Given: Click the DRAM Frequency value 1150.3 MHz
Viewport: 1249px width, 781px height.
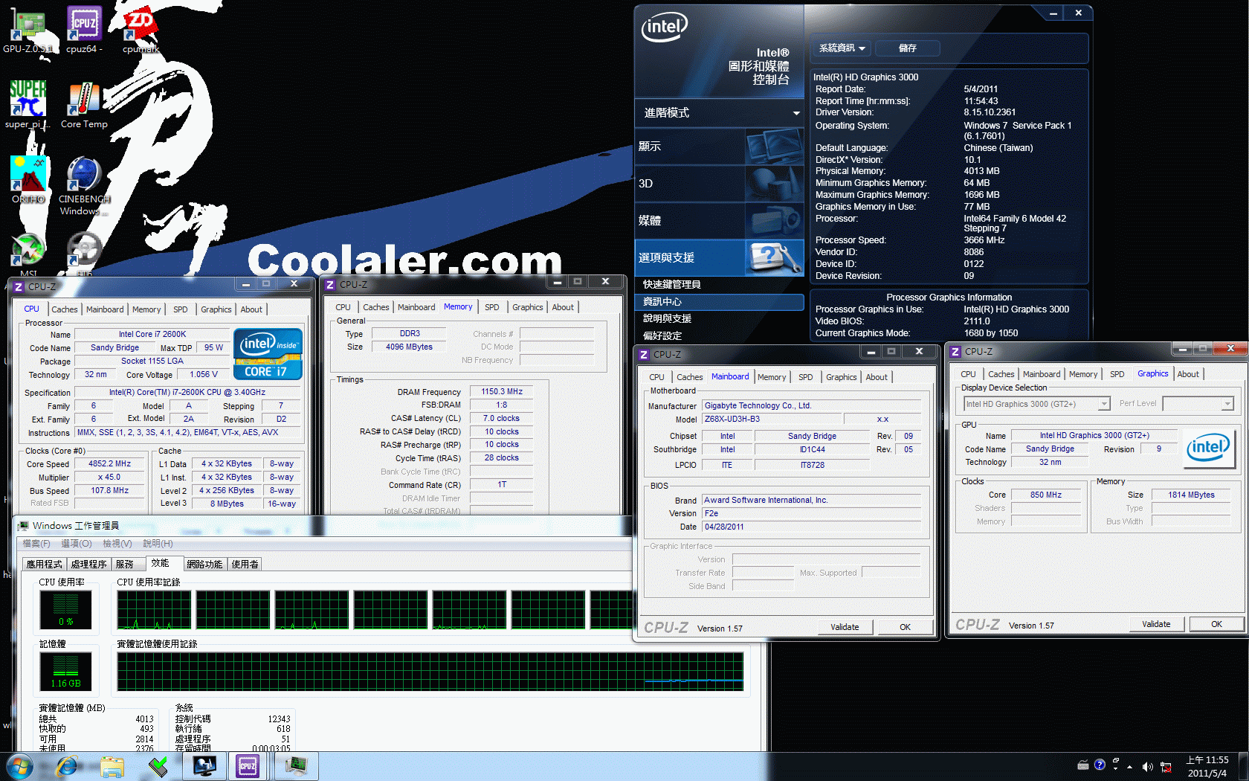Looking at the screenshot, I should [x=502, y=391].
